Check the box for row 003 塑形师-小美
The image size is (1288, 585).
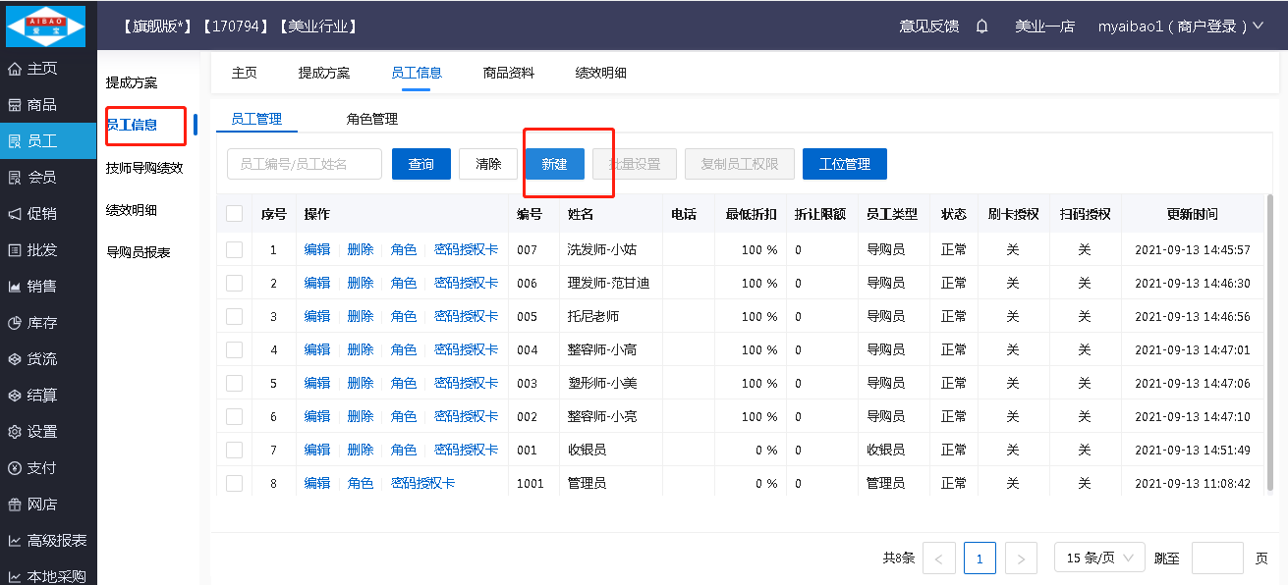tap(234, 384)
